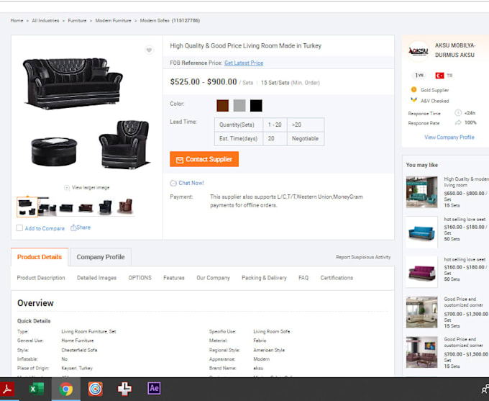Click the 'American Style' regional style value
This screenshot has height=401, width=489.
269,350
